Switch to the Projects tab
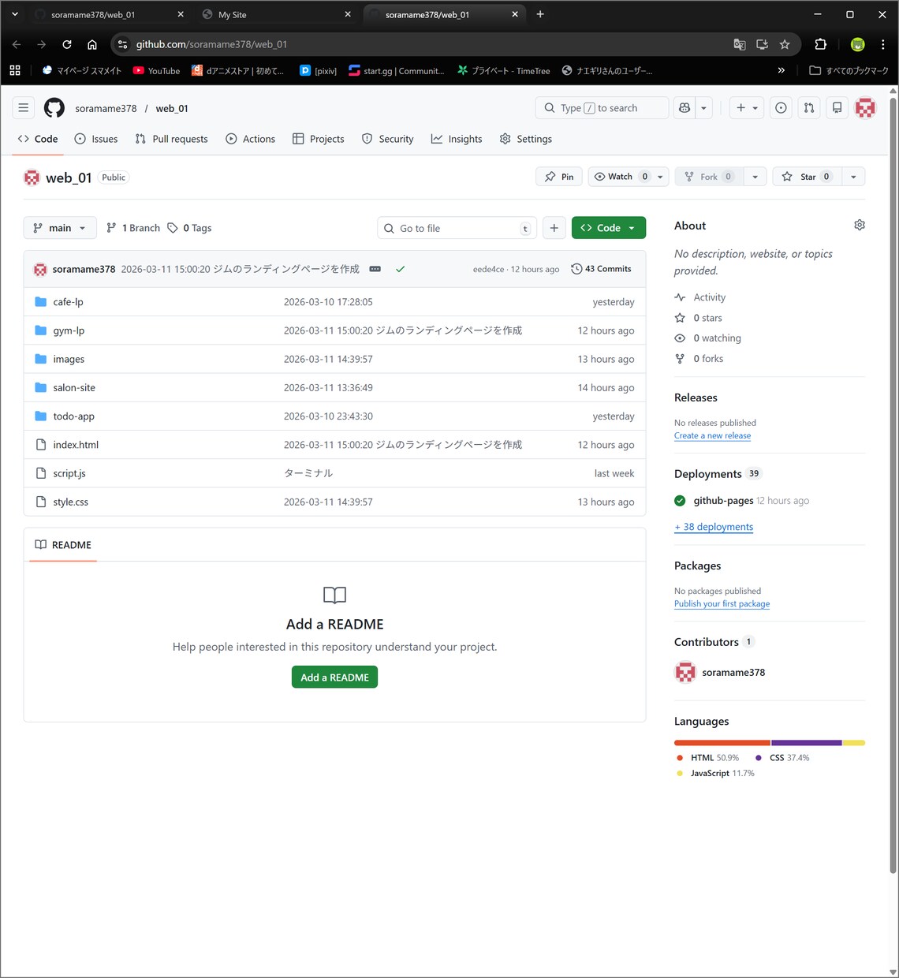899x978 pixels. pos(319,139)
